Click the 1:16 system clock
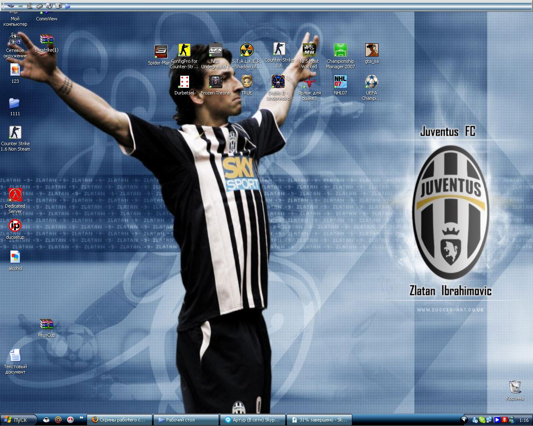The image size is (533, 426). (x=524, y=420)
